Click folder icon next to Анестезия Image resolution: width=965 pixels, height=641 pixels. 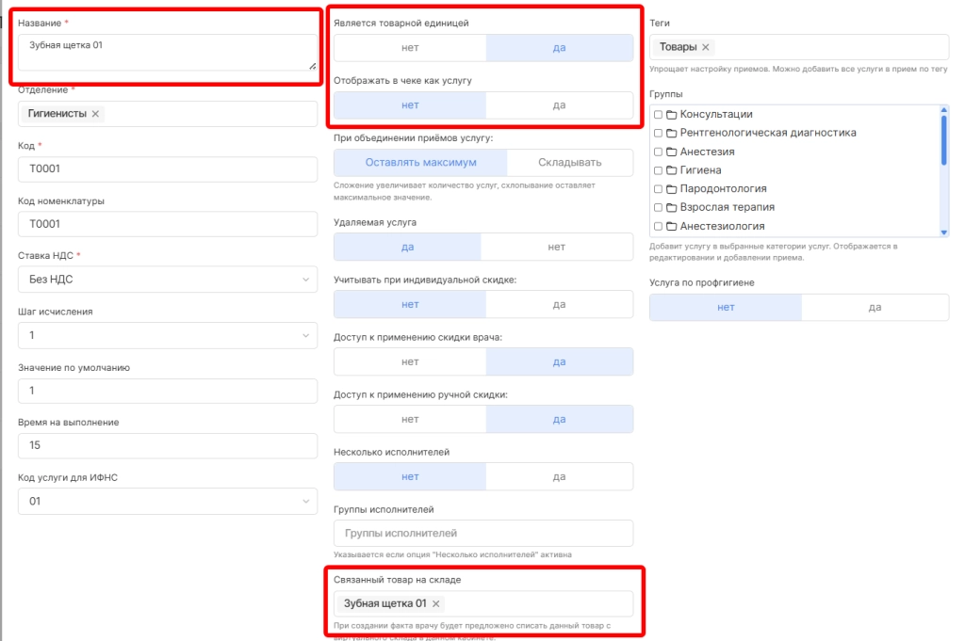coord(671,152)
